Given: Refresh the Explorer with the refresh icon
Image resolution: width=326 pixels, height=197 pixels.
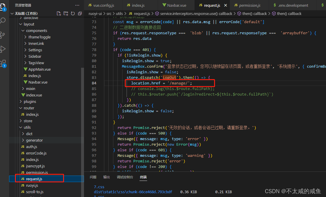Looking at the screenshot, I should click(x=73, y=13).
